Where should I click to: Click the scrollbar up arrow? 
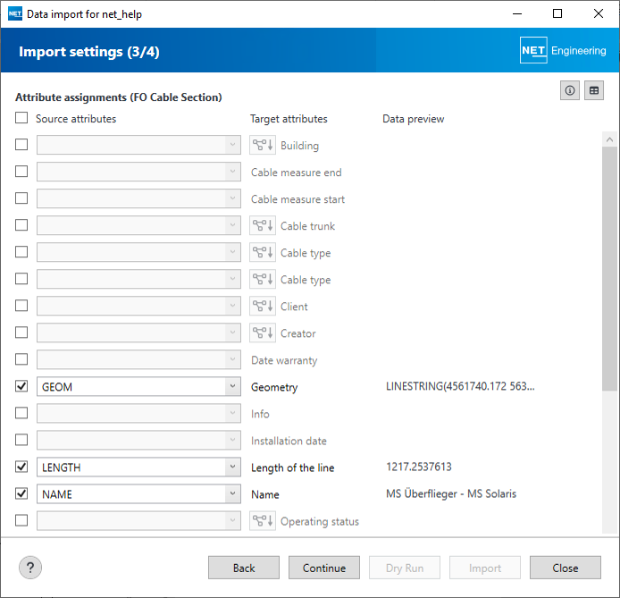point(609,139)
